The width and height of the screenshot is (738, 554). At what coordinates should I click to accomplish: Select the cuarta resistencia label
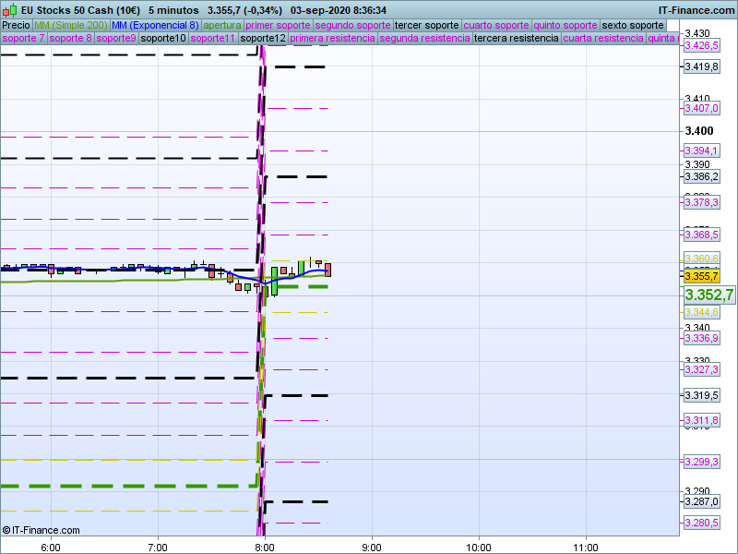tap(603, 38)
